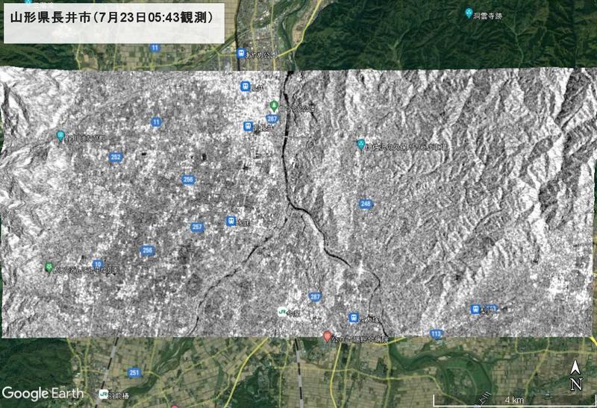Screen dimensions: 597x408
Task: Click the north arrow compass indicator
Action: pyautogui.click(x=576, y=376)
